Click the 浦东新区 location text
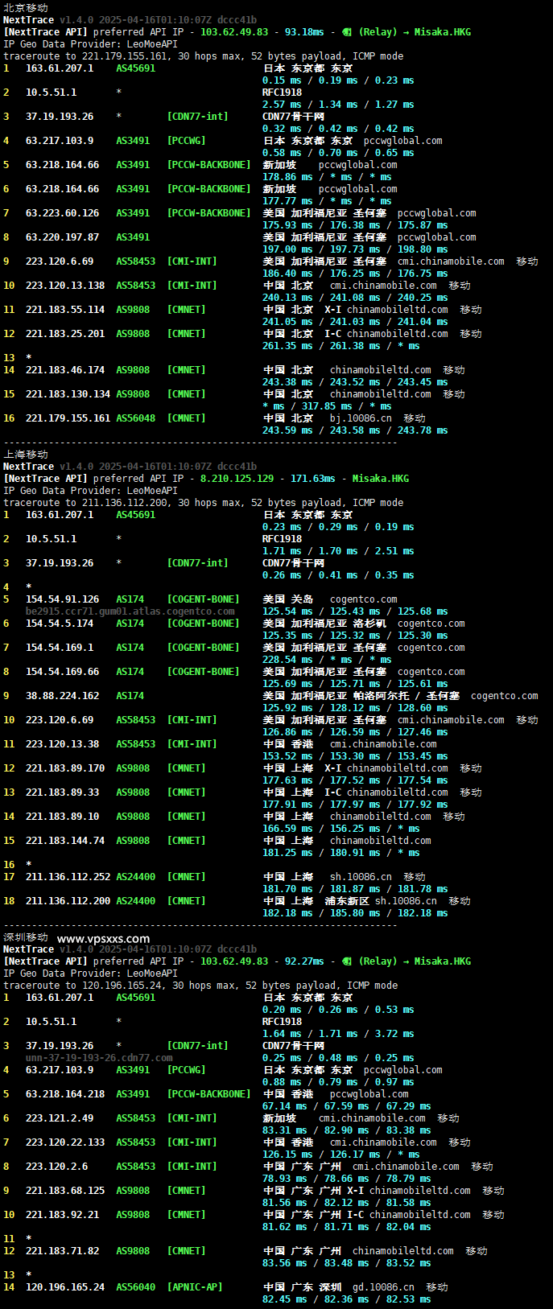 (x=347, y=901)
